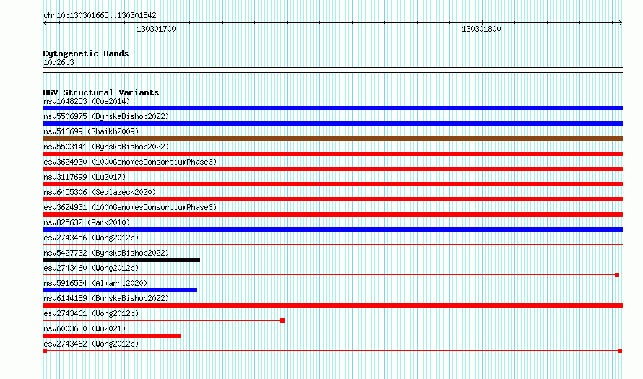Click the 130301700 ruler position label
643x379 pixels.
click(x=156, y=29)
